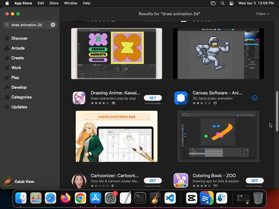Select the '2D, hand drawn animation' subtitle
The width and height of the screenshot is (279, 209).
[x=213, y=98]
